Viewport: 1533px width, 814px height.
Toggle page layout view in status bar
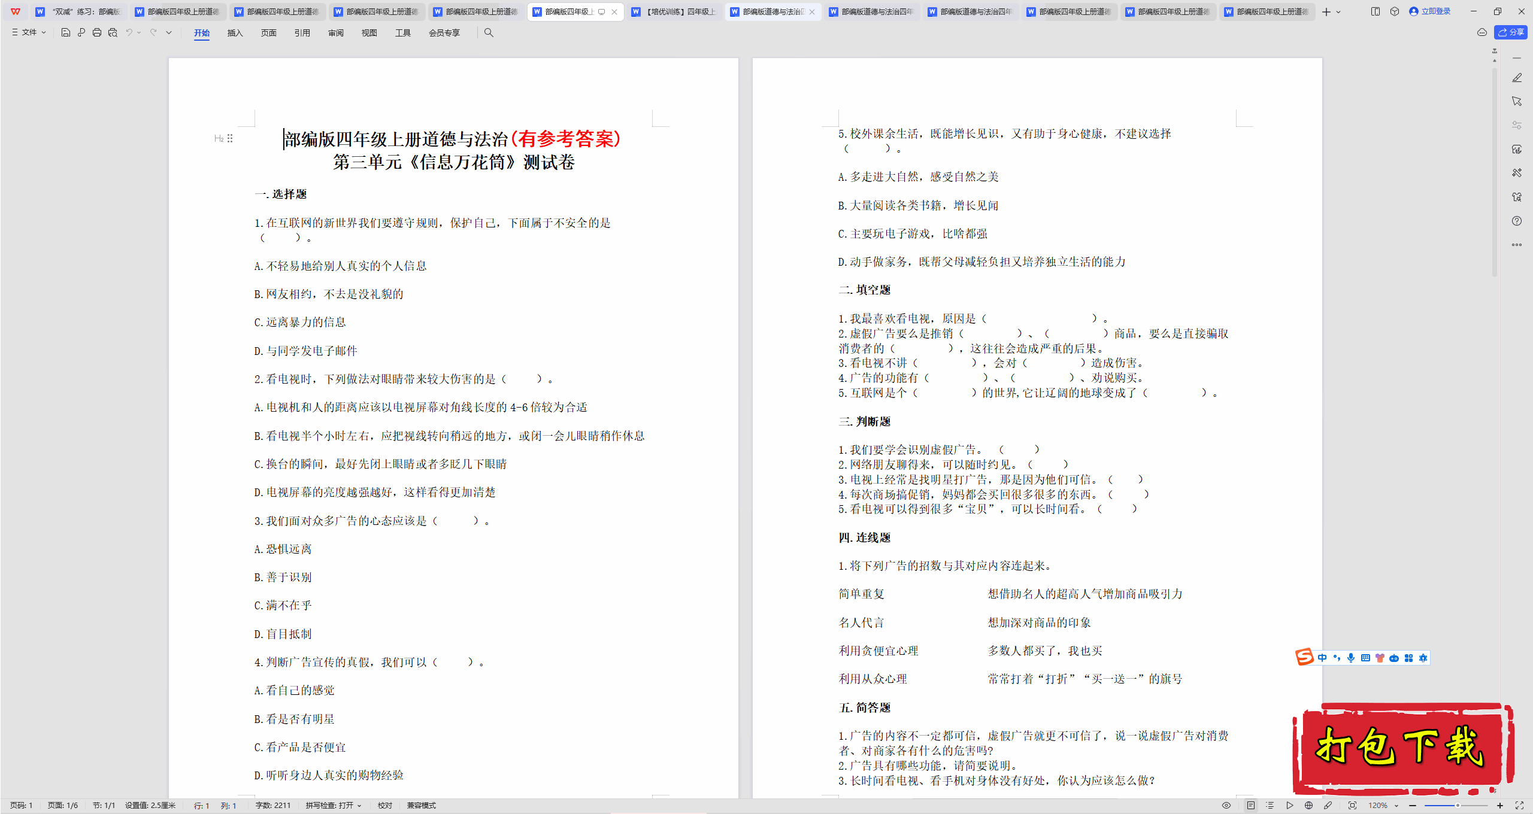click(1251, 806)
